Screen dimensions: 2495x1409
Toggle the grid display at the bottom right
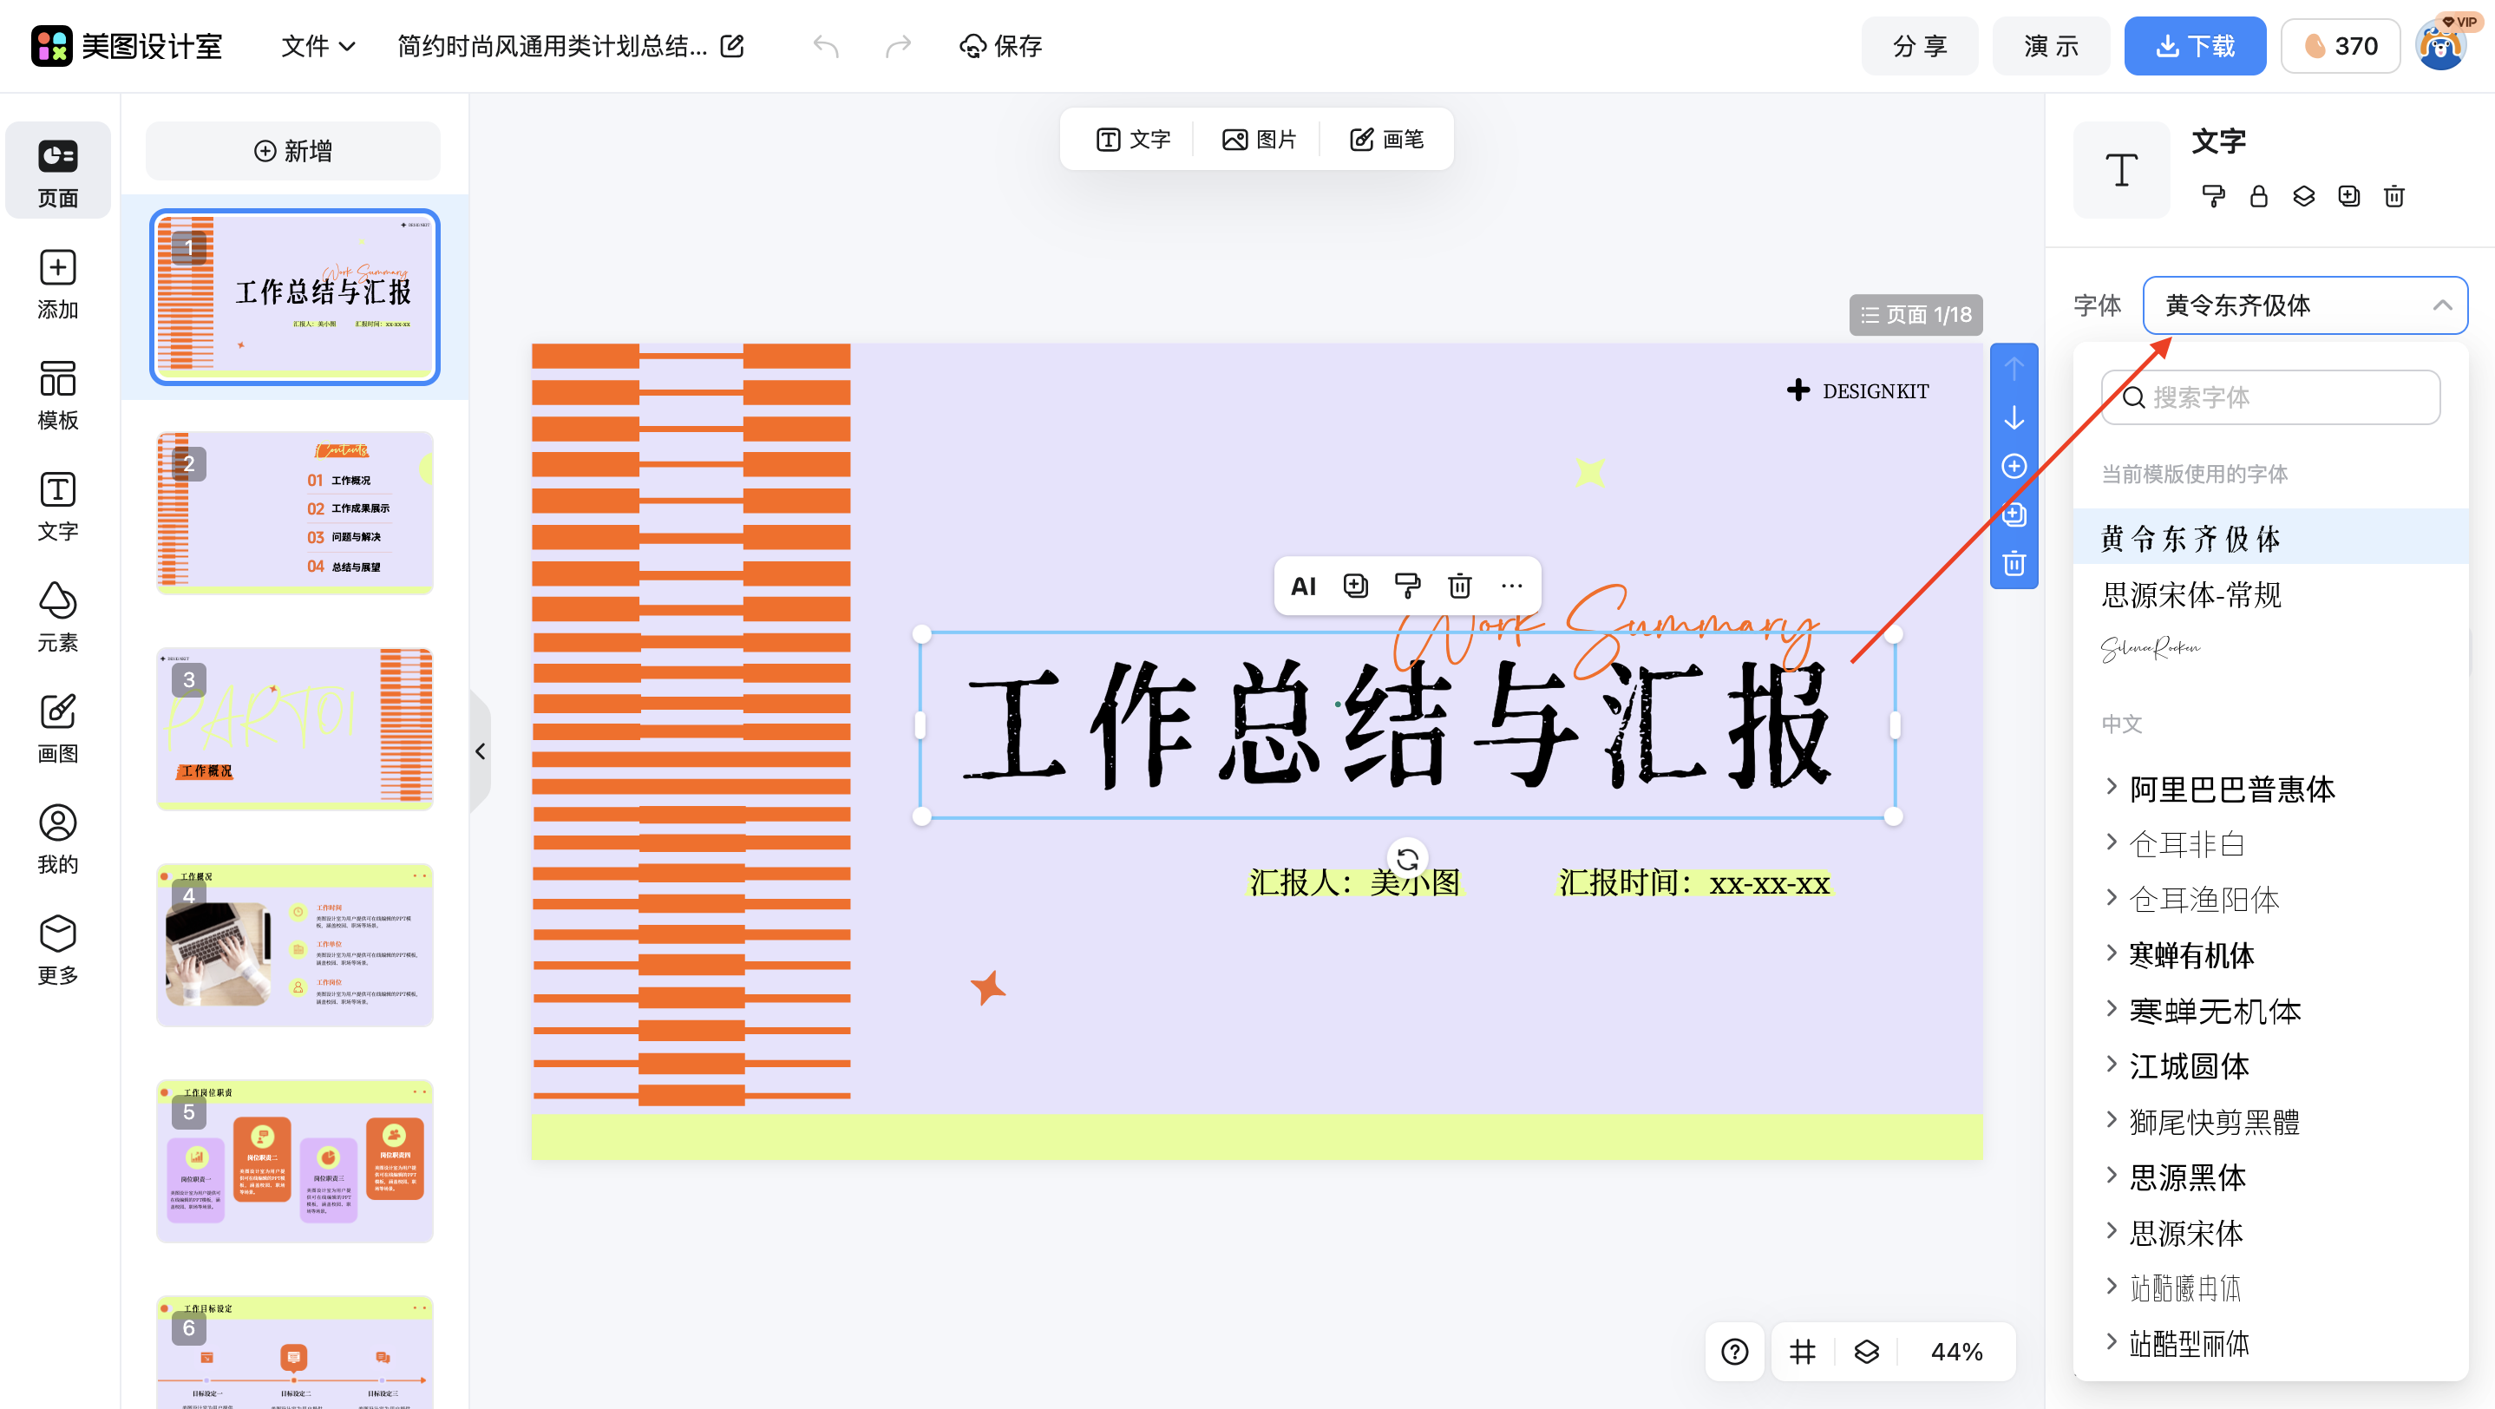coord(1802,1352)
